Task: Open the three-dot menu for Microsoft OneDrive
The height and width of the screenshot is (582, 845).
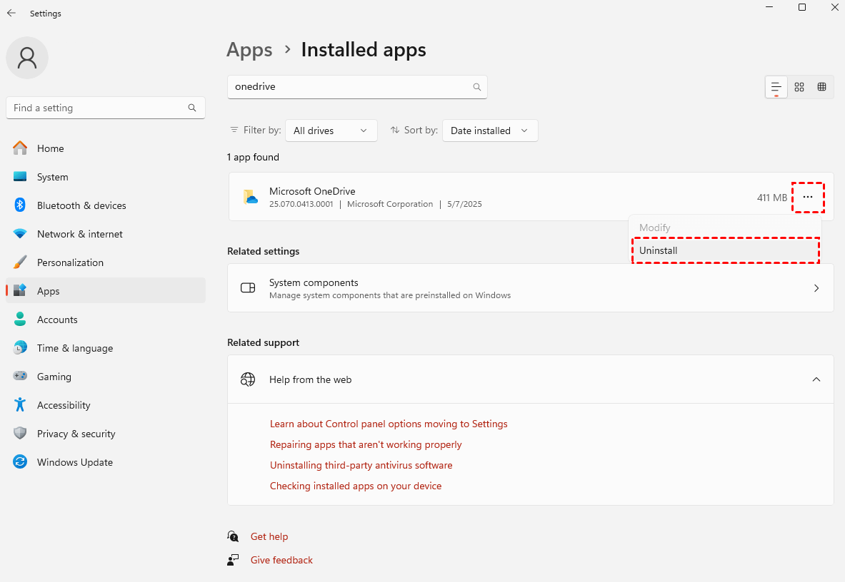Action: coord(808,197)
